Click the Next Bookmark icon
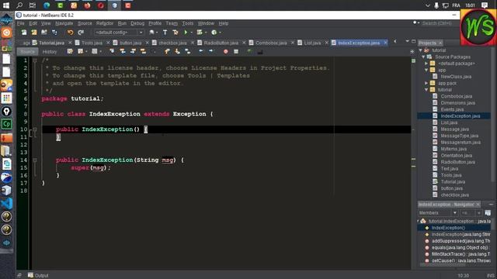 pos(178,51)
